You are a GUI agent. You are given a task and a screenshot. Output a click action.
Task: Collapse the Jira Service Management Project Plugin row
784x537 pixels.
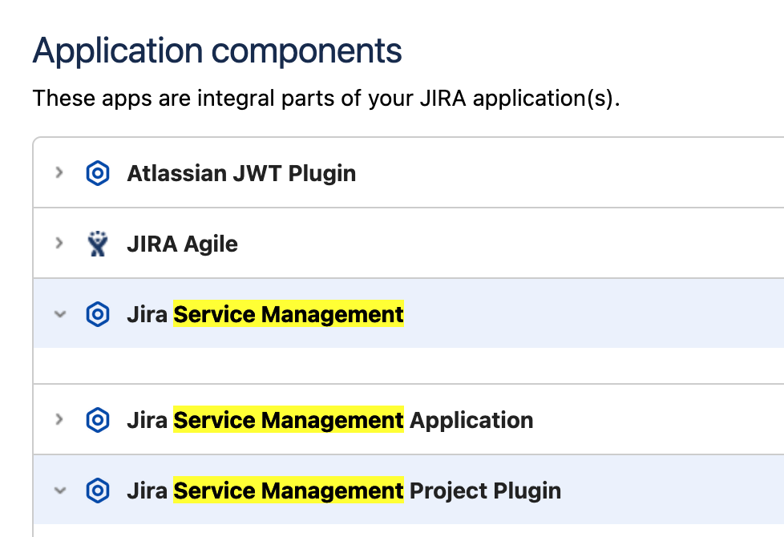[x=59, y=491]
